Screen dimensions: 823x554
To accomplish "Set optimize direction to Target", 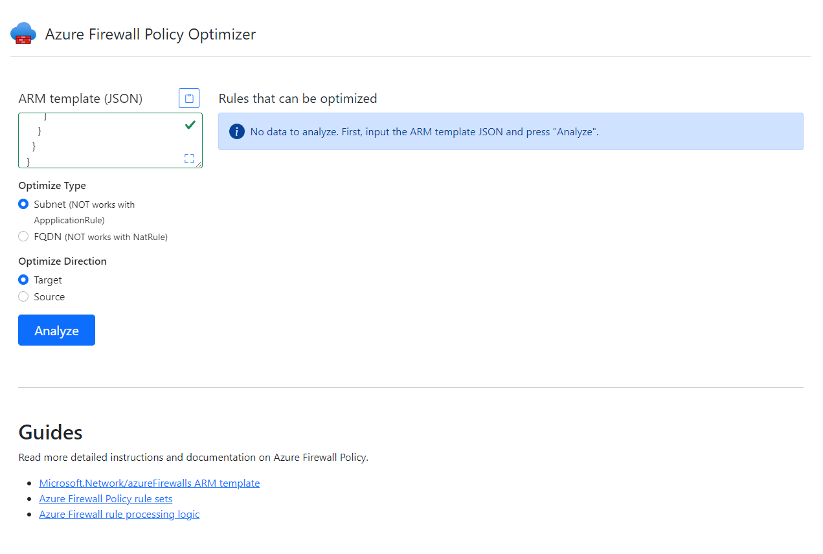I will click(23, 280).
